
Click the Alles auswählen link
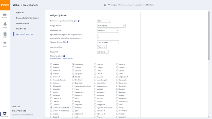[x=56, y=58]
